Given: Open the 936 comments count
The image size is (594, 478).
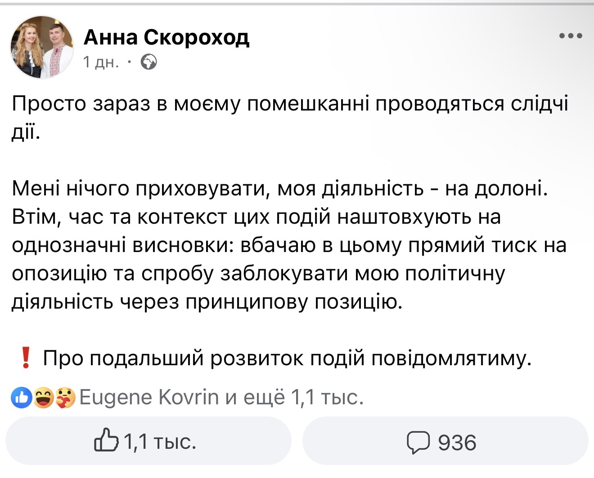Looking at the screenshot, I should pyautogui.click(x=457, y=443).
